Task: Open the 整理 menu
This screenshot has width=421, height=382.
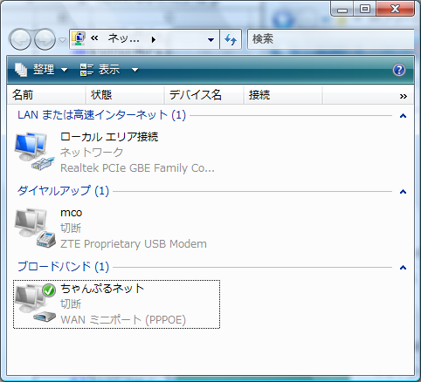Action: click(x=41, y=70)
